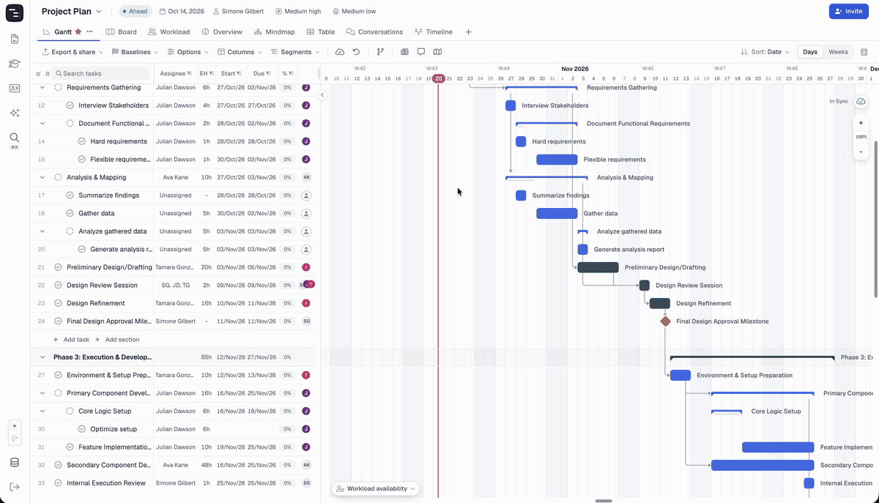Switch to Overview tab
879x503 pixels.
(222, 32)
